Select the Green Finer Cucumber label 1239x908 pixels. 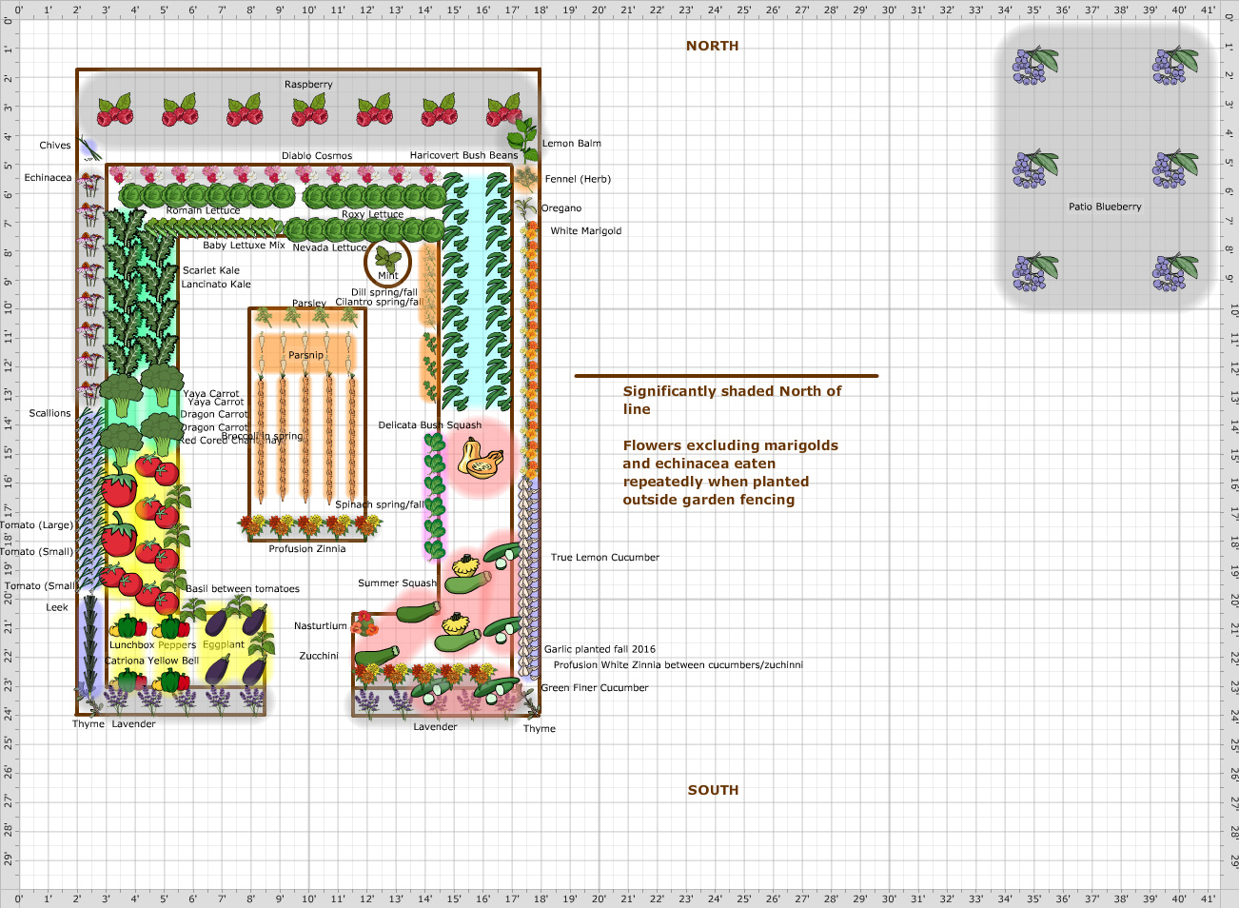coord(595,688)
